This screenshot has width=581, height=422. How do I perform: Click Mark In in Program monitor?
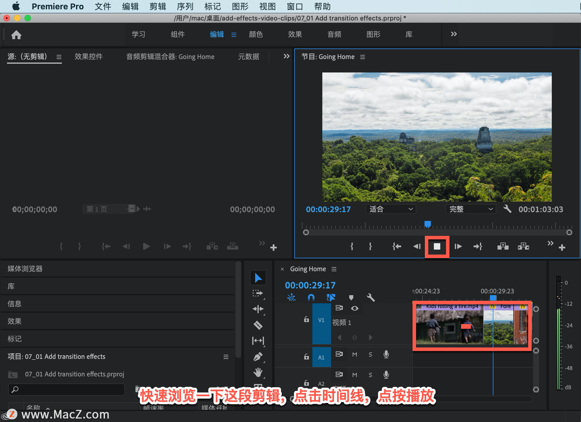(352, 246)
